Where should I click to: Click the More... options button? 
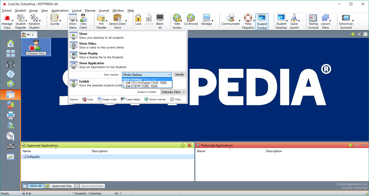176,99
